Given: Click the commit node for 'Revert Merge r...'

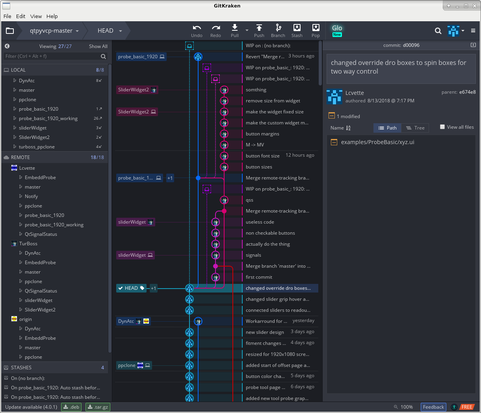Looking at the screenshot, I should coord(198,57).
